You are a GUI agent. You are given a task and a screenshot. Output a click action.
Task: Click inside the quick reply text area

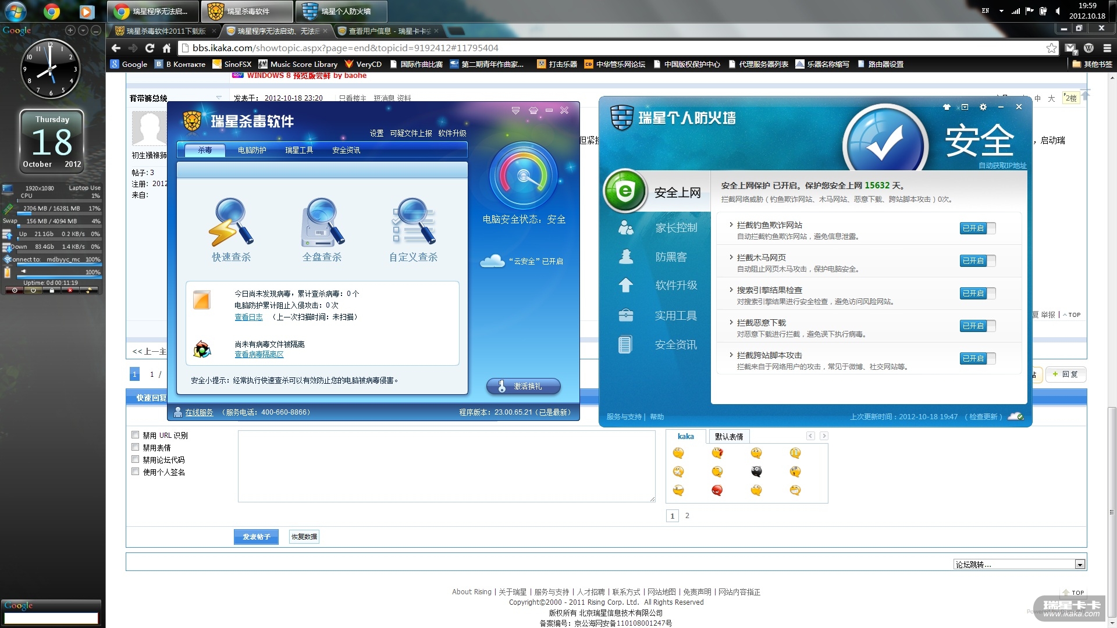[446, 466]
